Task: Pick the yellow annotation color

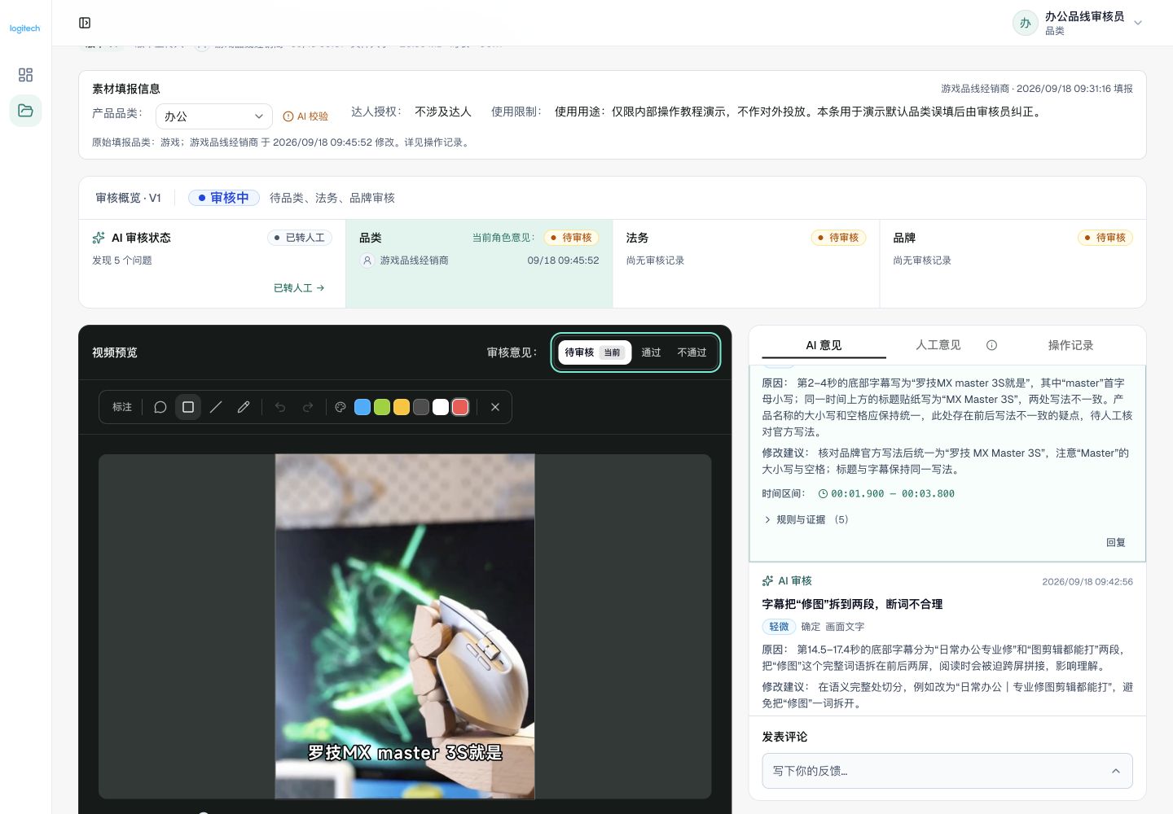Action: click(x=402, y=407)
